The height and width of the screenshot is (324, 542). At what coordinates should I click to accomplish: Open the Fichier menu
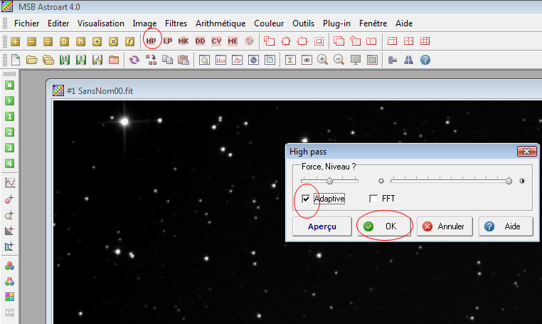(x=26, y=23)
